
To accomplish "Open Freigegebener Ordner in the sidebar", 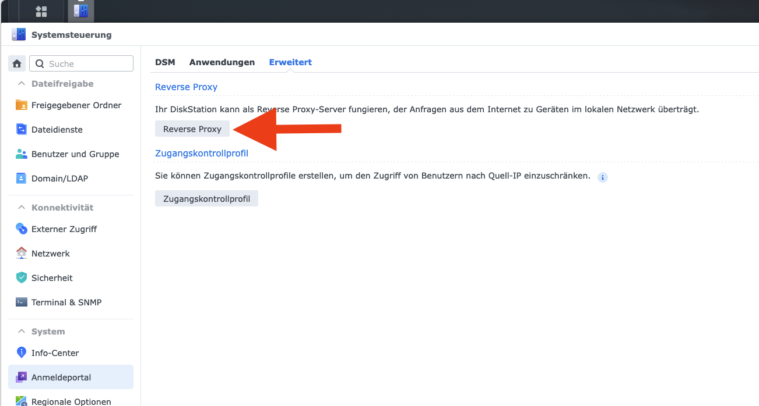I will tap(71, 105).
